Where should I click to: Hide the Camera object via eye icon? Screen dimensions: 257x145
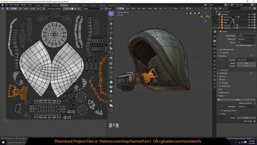point(252,20)
